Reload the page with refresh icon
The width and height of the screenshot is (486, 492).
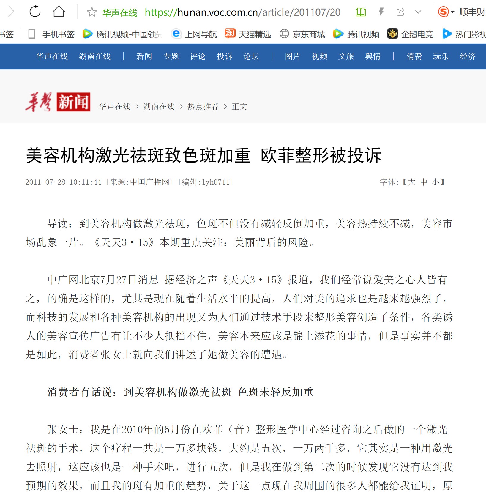coord(35,12)
